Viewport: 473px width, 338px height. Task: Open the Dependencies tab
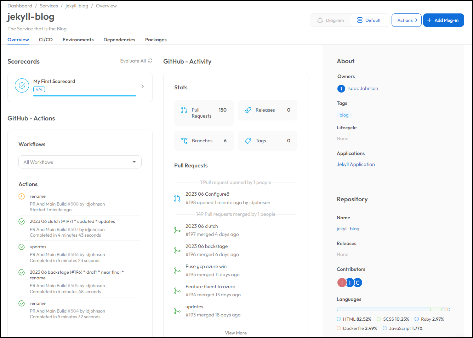click(x=119, y=40)
